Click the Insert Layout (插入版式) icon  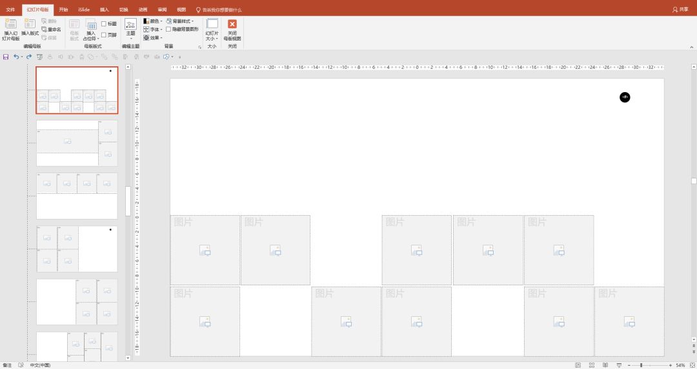coord(30,27)
